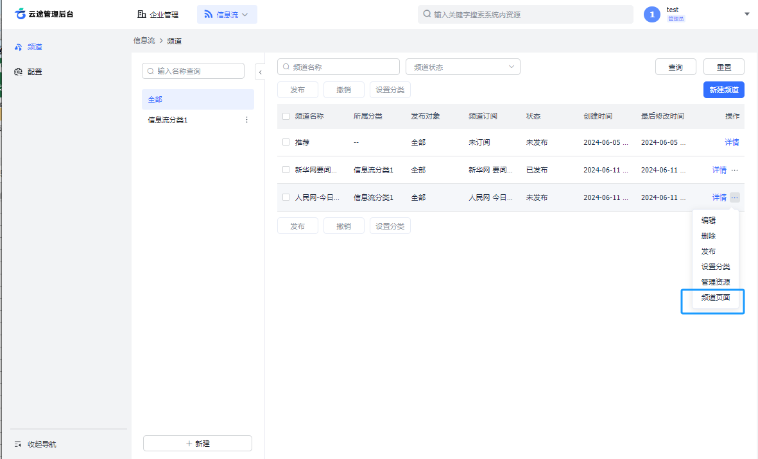Screen dimensions: 758x459
Task: Open the 频道状态 dropdown
Action: point(463,67)
